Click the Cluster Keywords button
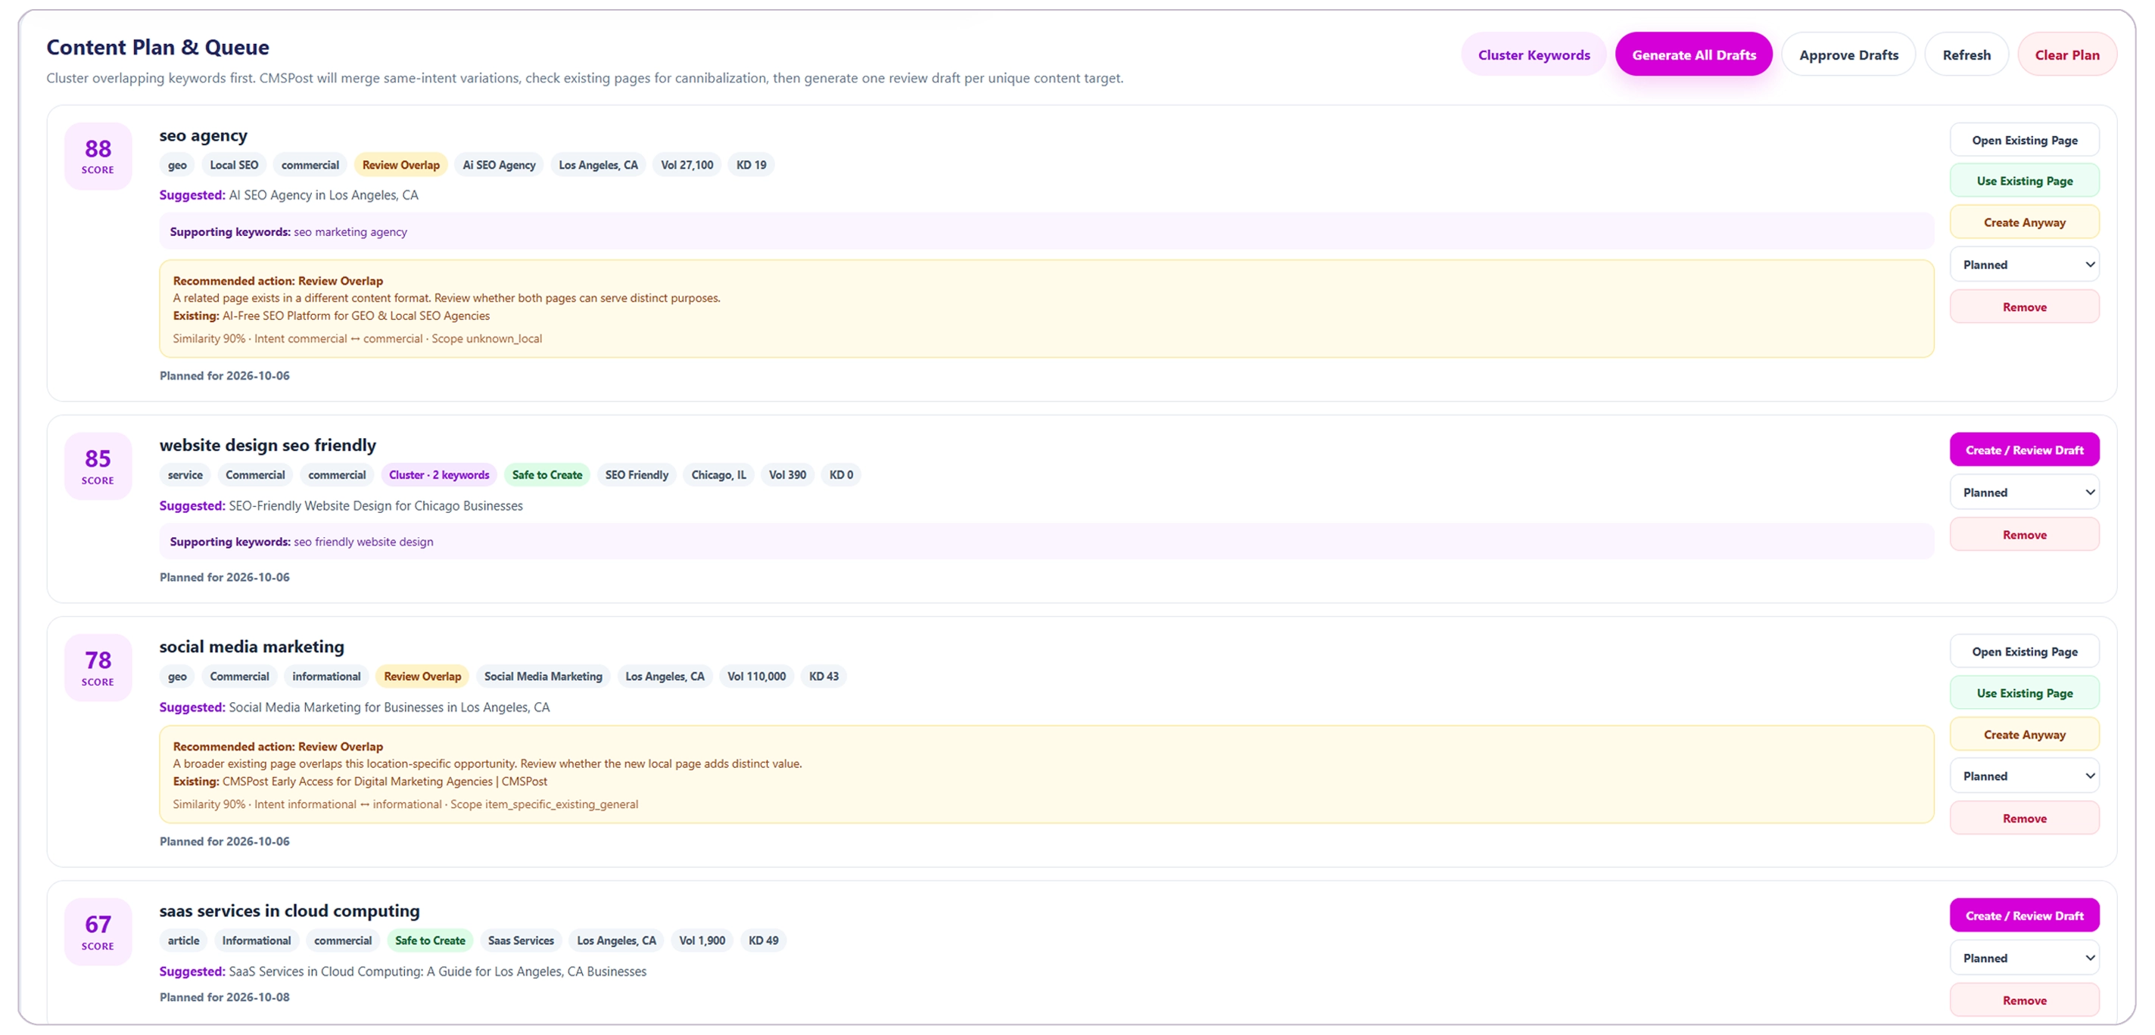 click(x=1534, y=54)
